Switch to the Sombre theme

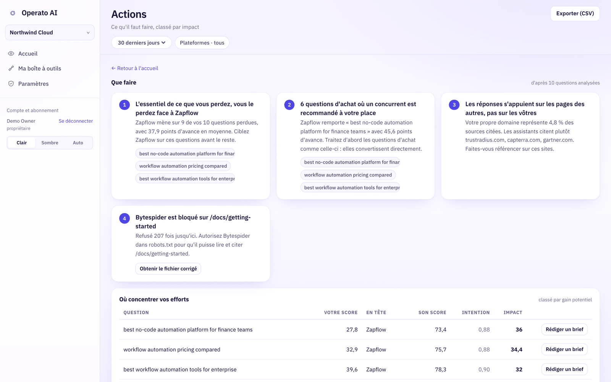pyautogui.click(x=50, y=143)
